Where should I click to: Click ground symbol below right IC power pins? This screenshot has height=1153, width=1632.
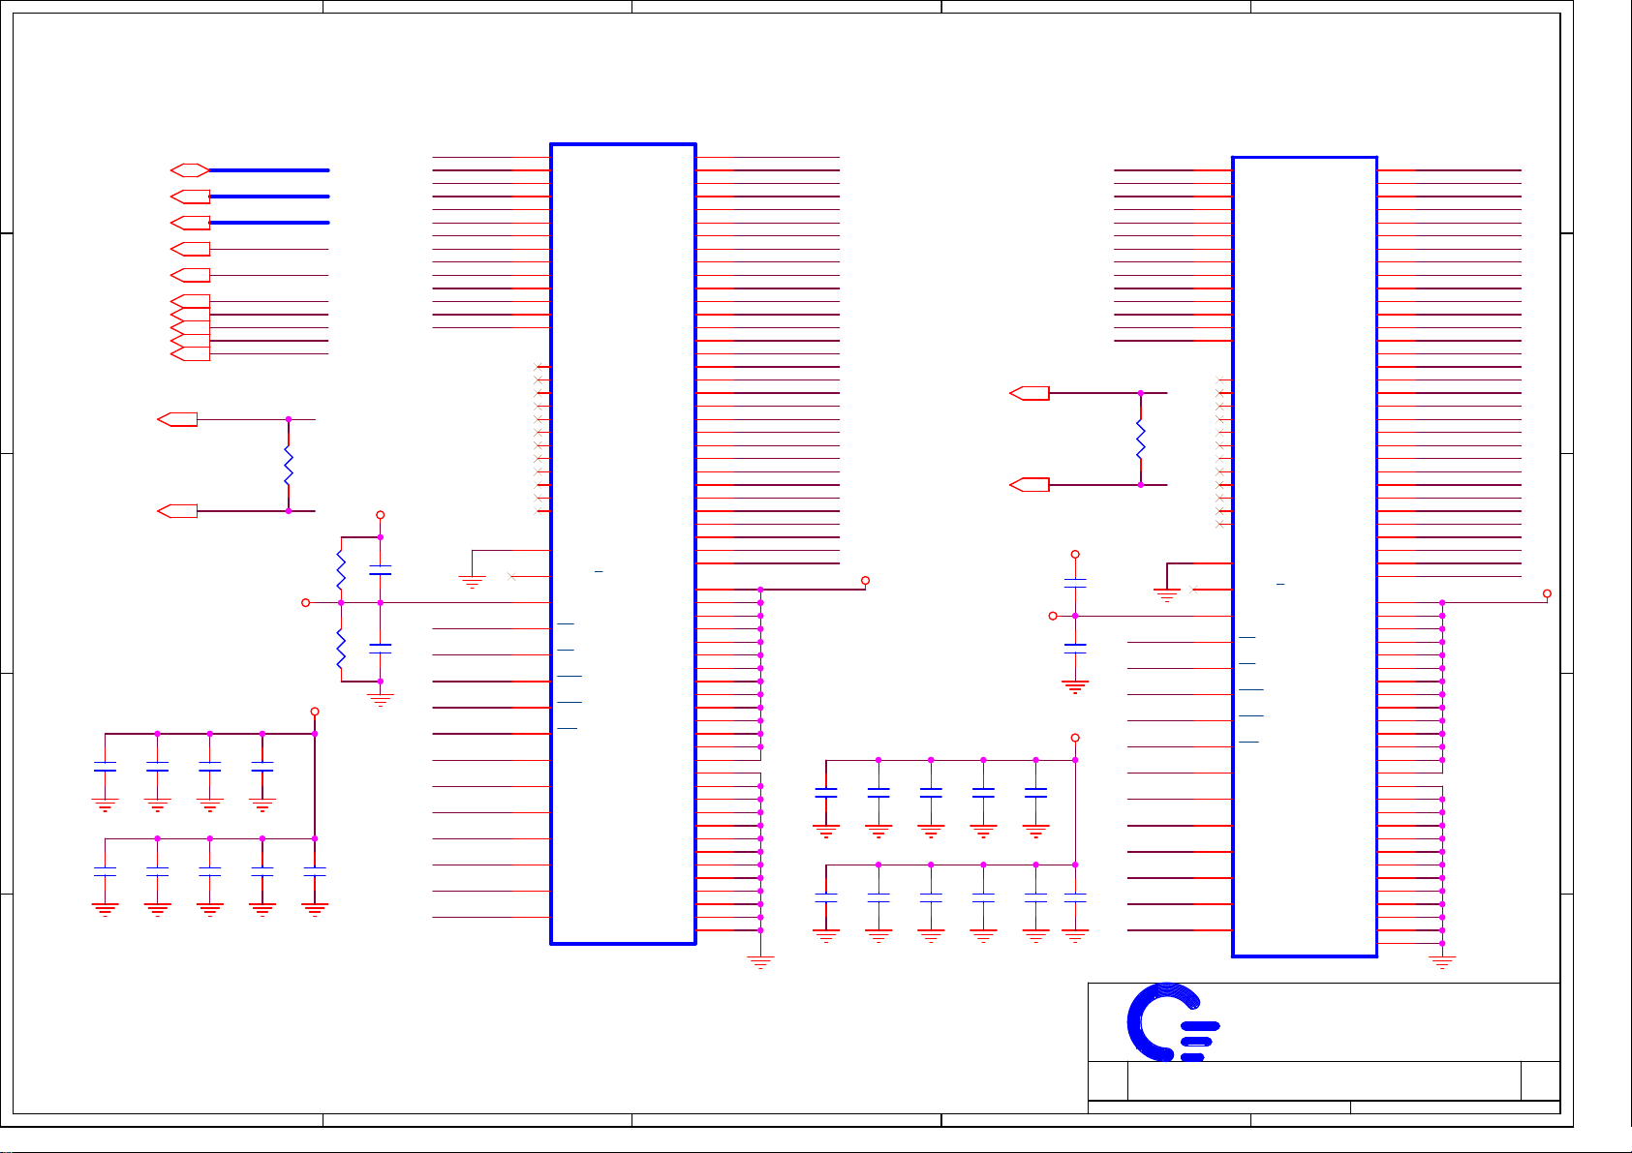coord(1442,962)
